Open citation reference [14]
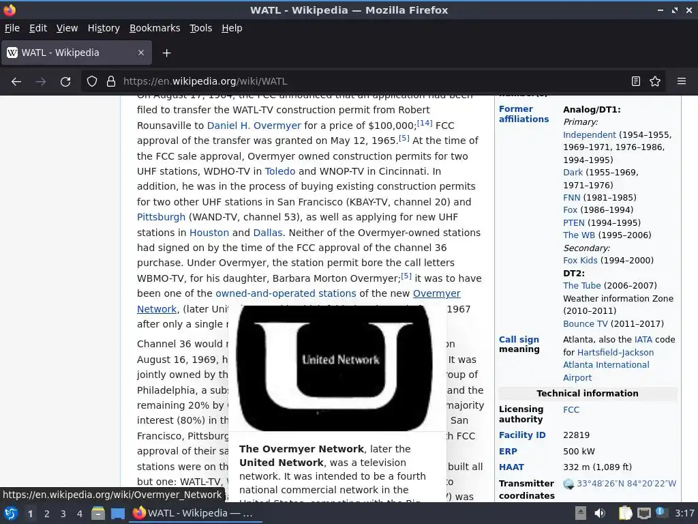The image size is (698, 524). click(425, 123)
